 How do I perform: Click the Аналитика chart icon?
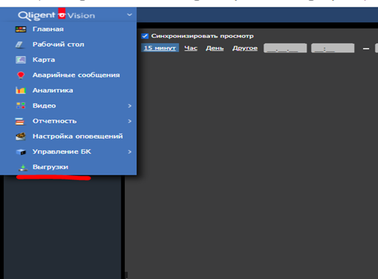pyautogui.click(x=20, y=91)
